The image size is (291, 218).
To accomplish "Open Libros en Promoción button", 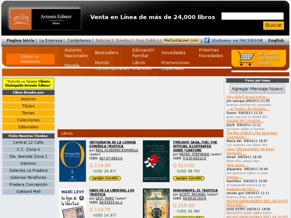I will click(30, 59).
